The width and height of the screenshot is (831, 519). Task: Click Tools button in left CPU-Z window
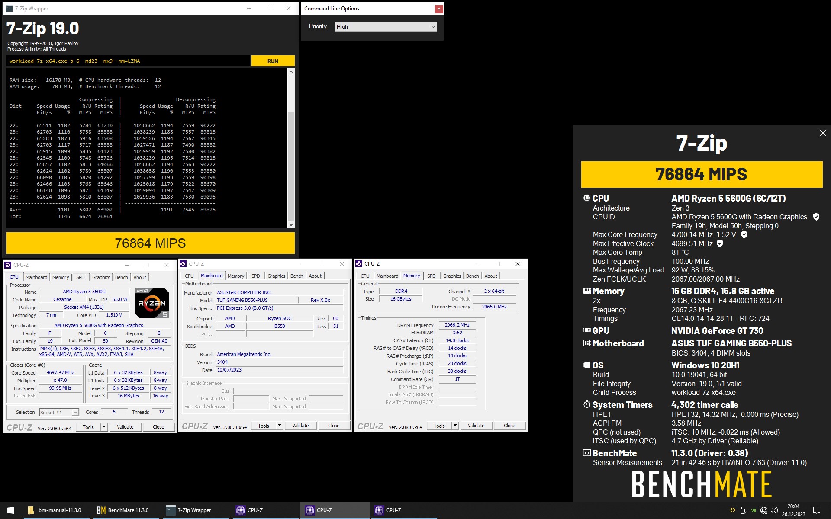pyautogui.click(x=88, y=427)
